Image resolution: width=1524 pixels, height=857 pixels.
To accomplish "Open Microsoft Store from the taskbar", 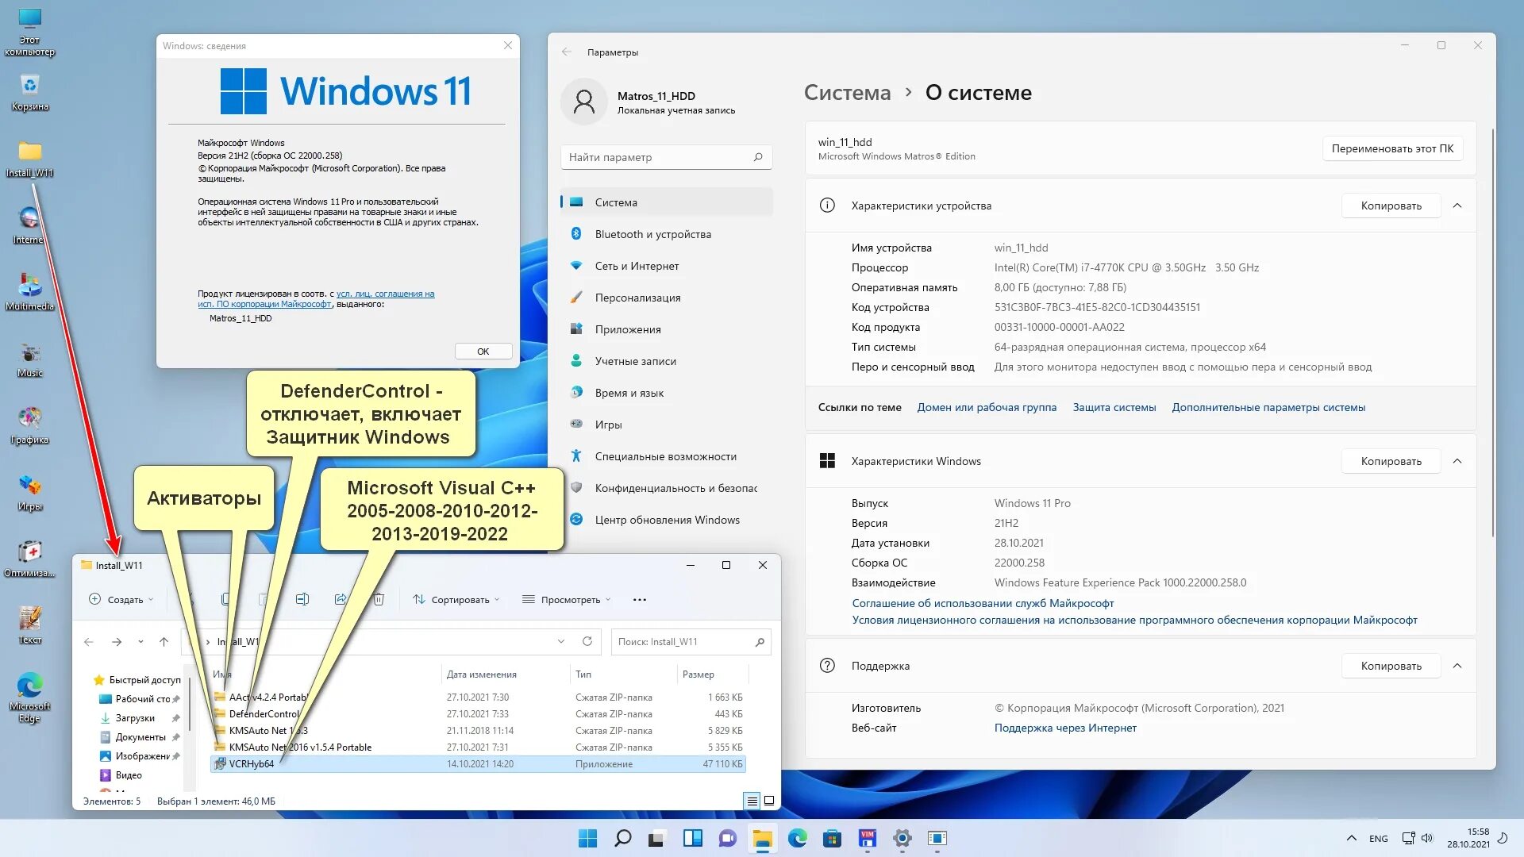I will [832, 839].
